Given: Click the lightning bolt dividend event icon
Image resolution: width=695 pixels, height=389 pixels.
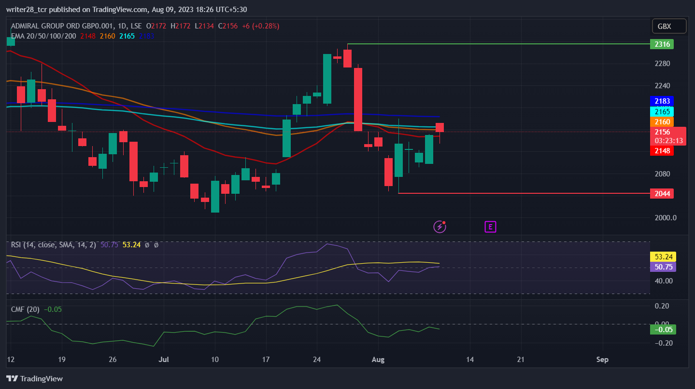Looking at the screenshot, I should click(x=440, y=227).
